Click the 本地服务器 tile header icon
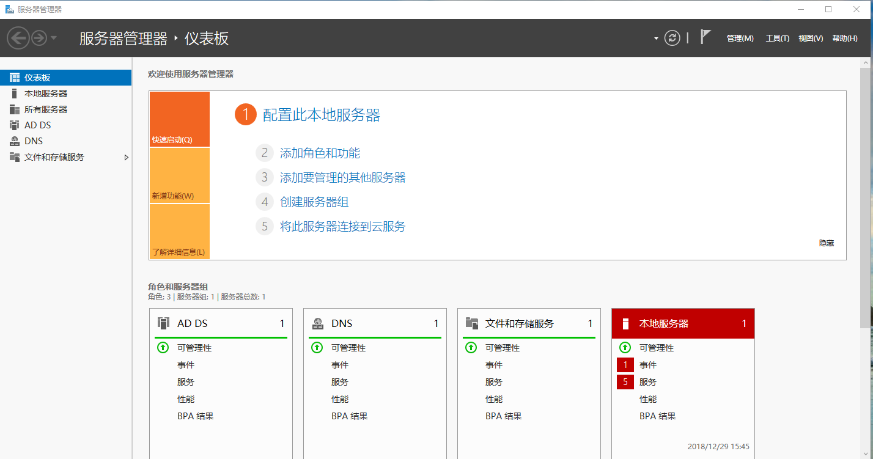The height and width of the screenshot is (459, 873). click(625, 323)
